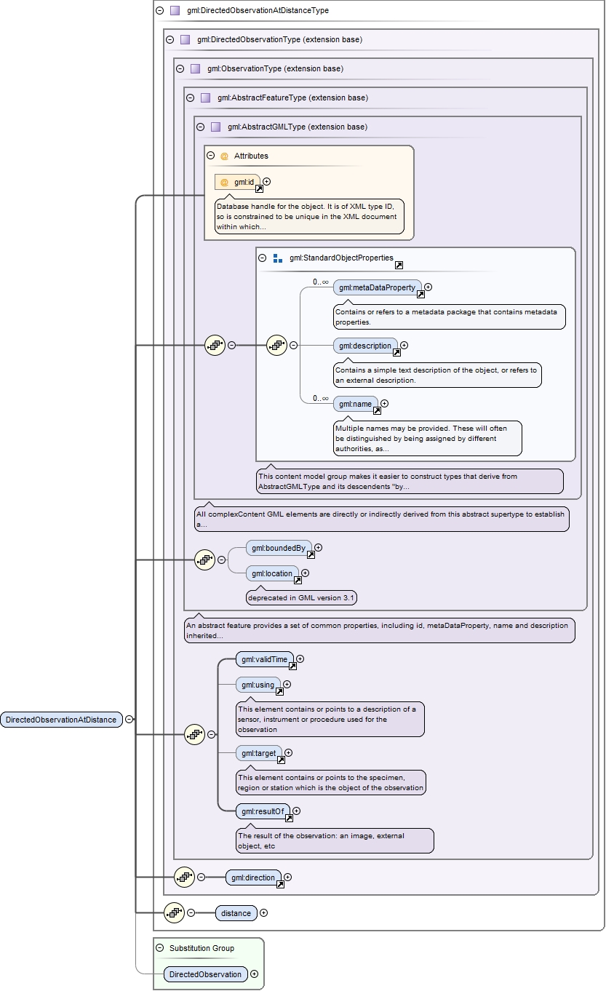
Task: Click the gml:DirectedObservationAtDistanceType complex type icon
Action: (175, 11)
